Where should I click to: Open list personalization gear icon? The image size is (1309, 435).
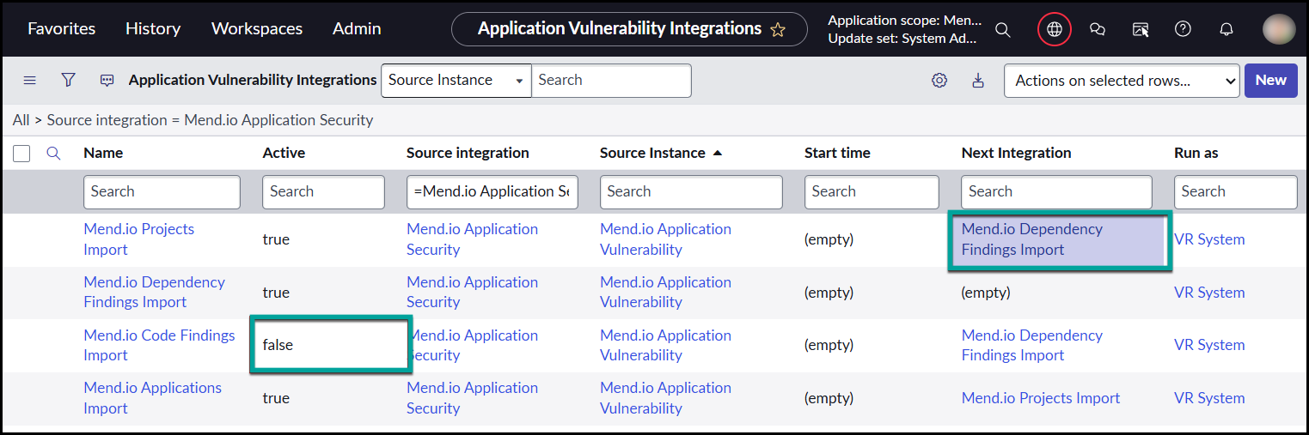pyautogui.click(x=939, y=81)
